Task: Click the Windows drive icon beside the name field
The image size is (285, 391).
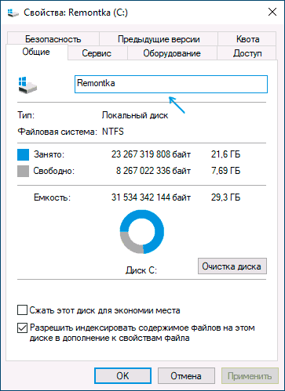Action: click(x=27, y=85)
